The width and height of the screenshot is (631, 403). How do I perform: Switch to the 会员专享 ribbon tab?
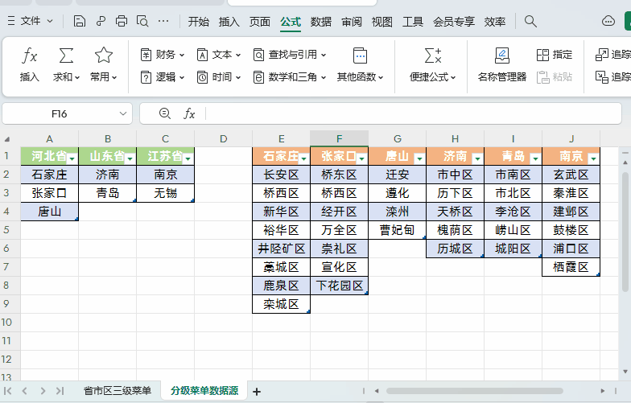[x=454, y=22]
